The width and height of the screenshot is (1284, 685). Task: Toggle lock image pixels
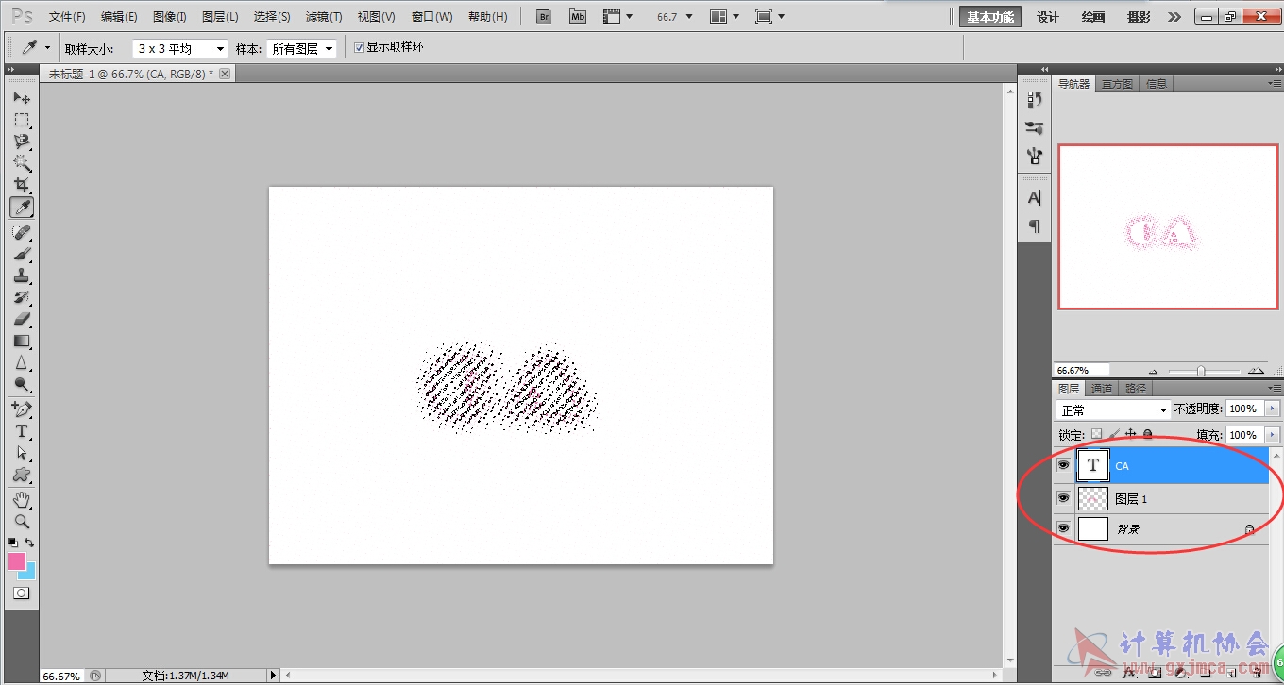[x=1114, y=435]
